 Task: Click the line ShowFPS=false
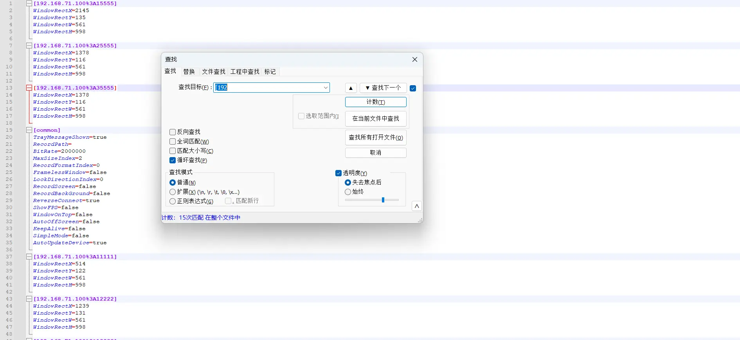(x=56, y=208)
